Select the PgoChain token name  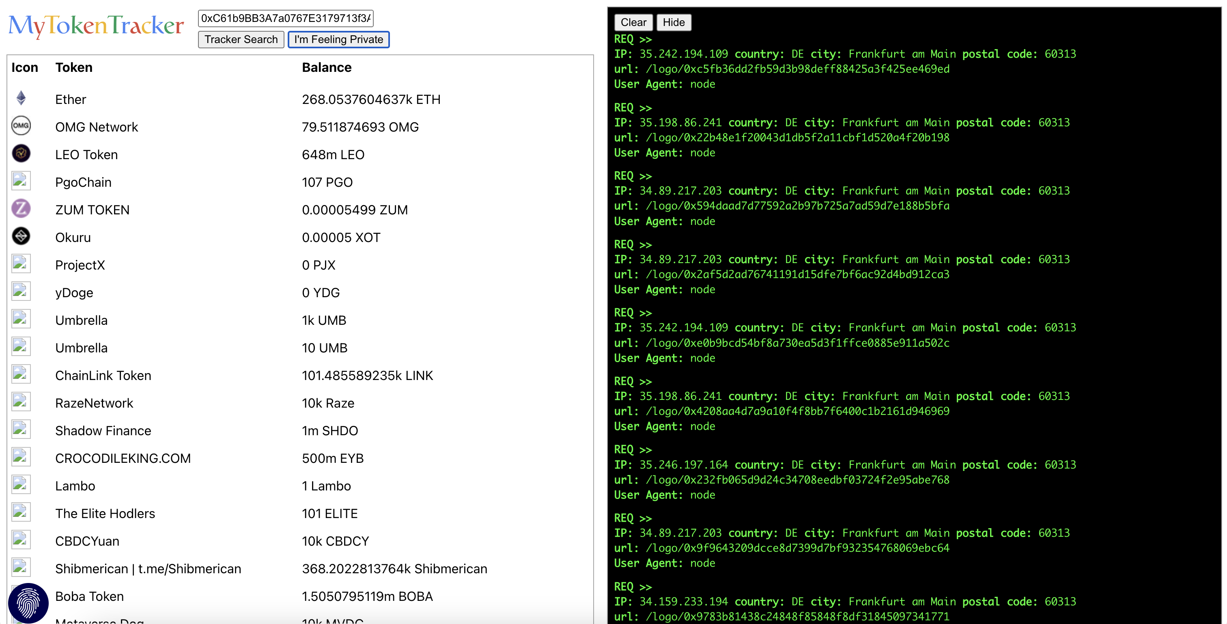pyautogui.click(x=83, y=183)
